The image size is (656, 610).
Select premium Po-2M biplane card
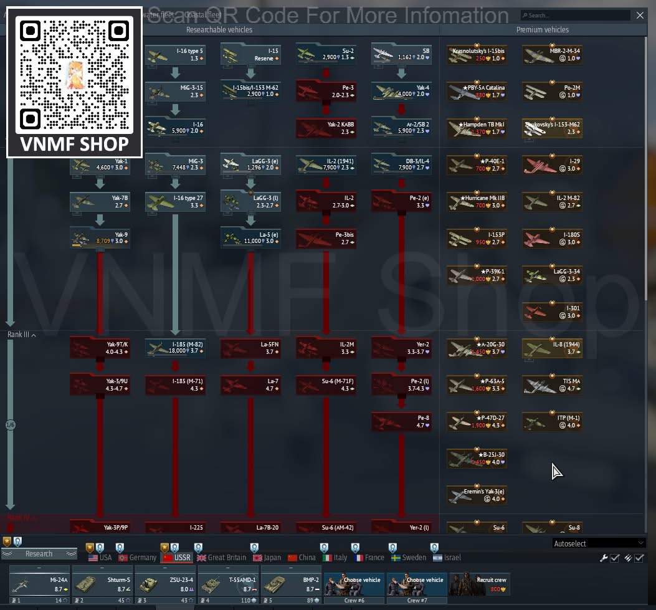[x=552, y=92]
